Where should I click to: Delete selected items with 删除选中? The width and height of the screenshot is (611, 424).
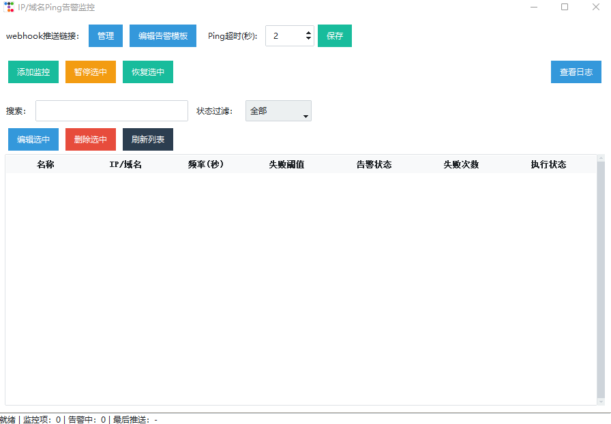tap(91, 140)
